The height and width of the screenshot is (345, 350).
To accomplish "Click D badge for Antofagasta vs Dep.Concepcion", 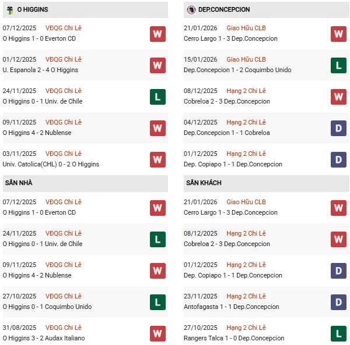I will pyautogui.click(x=338, y=302).
